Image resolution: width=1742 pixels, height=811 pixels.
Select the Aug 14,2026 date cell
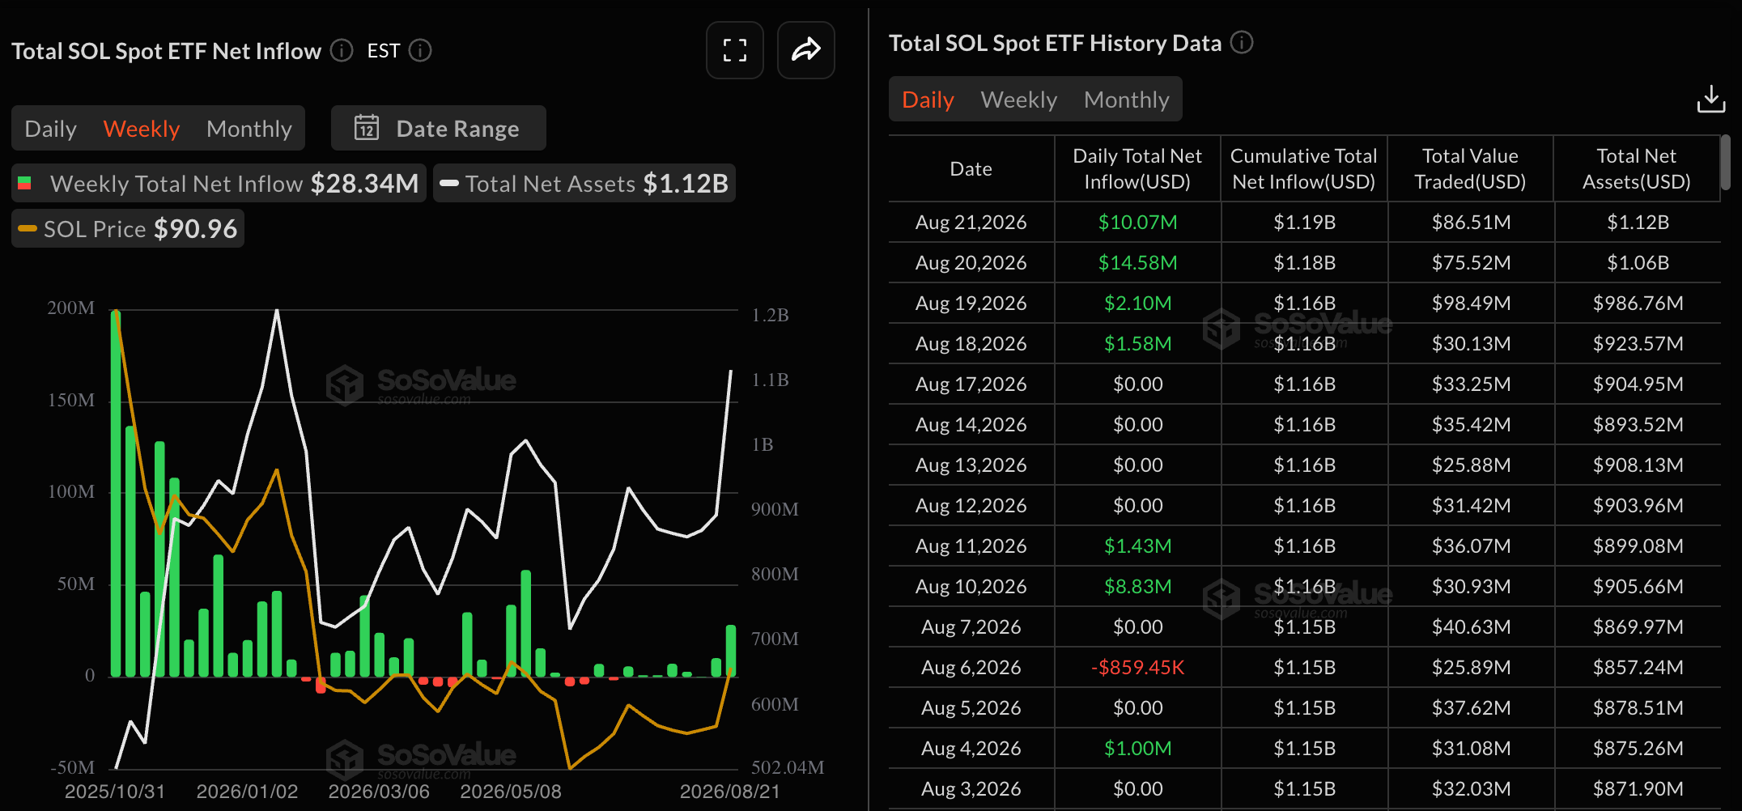point(971,424)
